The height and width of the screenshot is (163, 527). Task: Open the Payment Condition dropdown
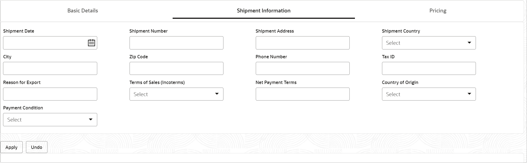[50, 120]
